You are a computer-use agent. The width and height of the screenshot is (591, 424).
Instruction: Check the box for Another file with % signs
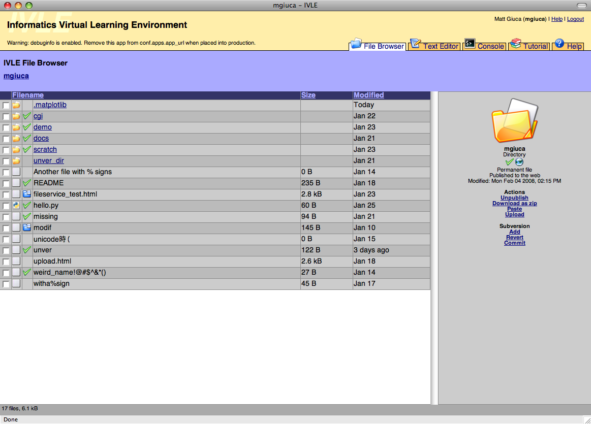[6, 173]
